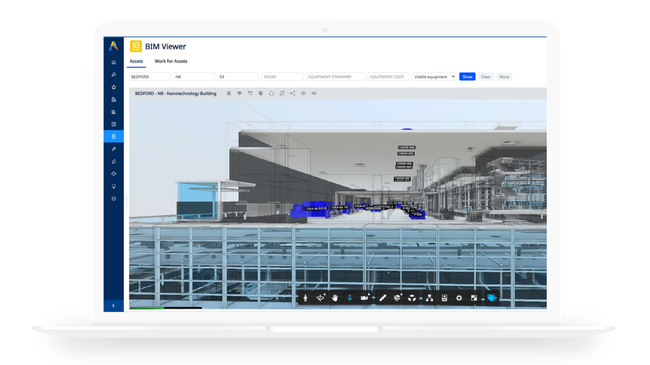Expand camera tool options arrow

click(x=369, y=293)
